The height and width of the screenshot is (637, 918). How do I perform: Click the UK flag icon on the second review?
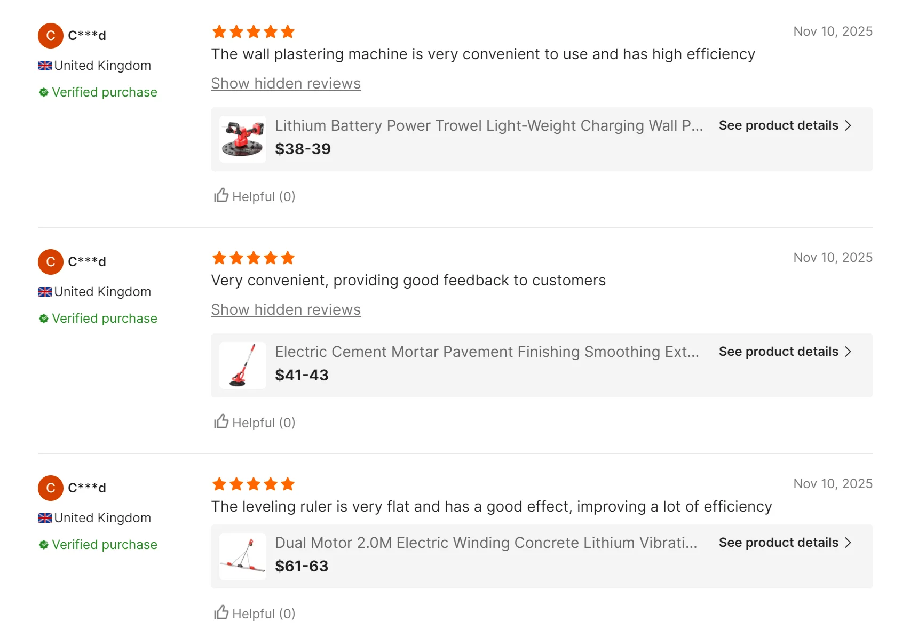tap(45, 292)
